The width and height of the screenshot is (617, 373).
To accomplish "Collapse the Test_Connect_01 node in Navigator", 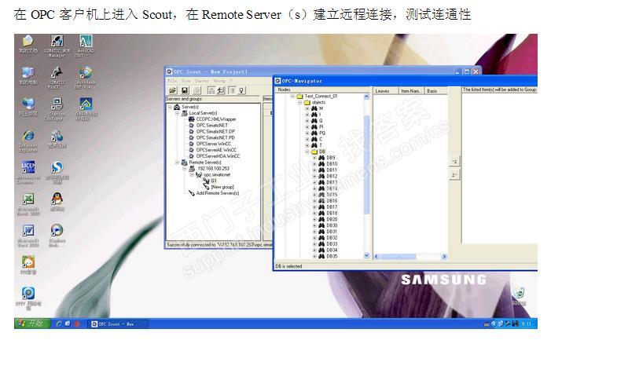I will pos(292,96).
